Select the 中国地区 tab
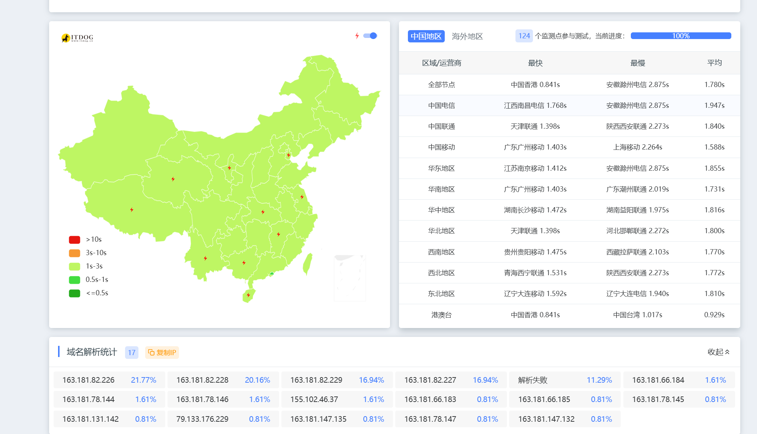Viewport: 757px width, 434px height. pos(426,36)
